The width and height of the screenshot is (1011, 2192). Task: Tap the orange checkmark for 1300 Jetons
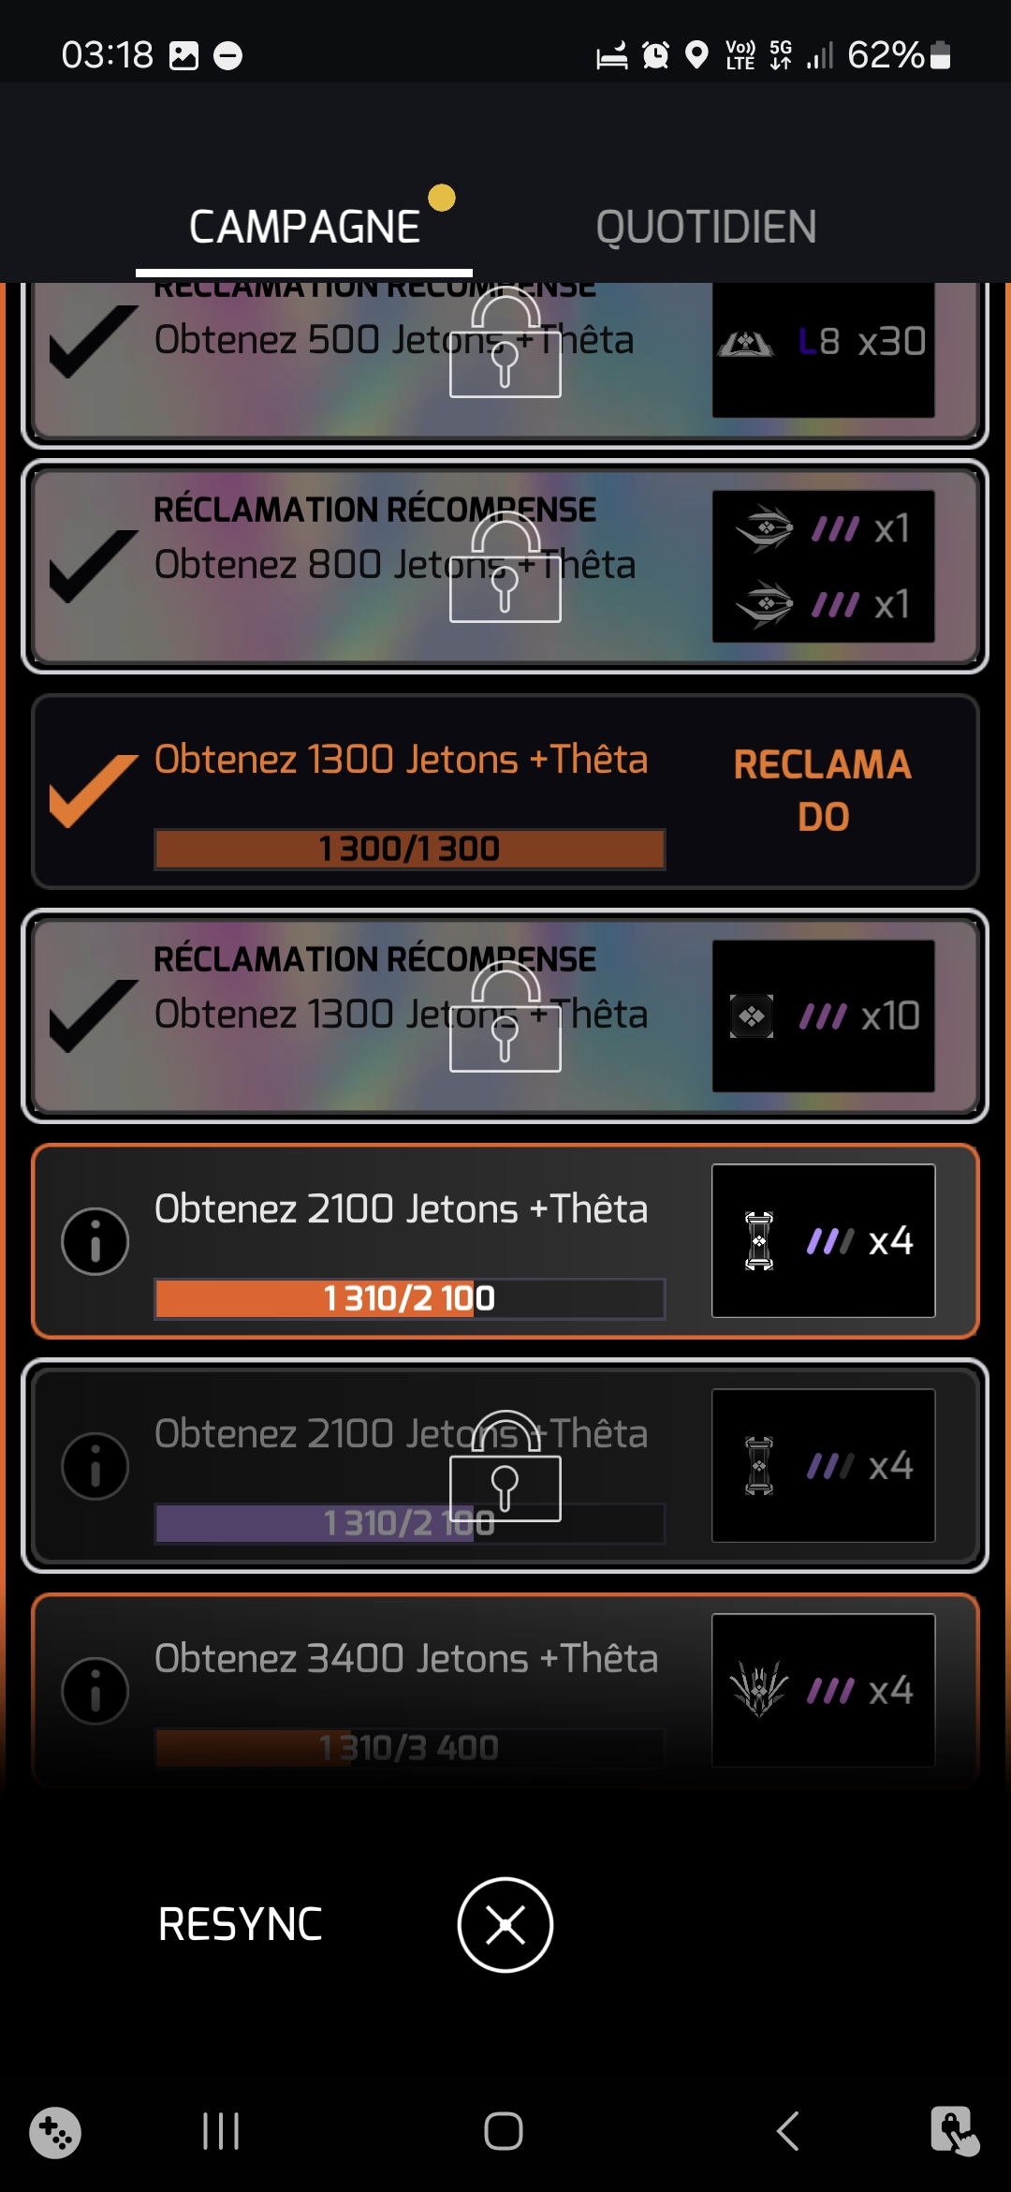[92, 790]
